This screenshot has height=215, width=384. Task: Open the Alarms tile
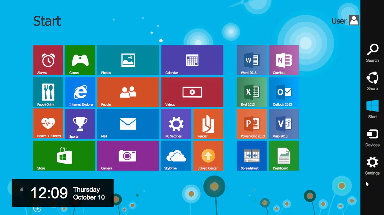click(48, 60)
